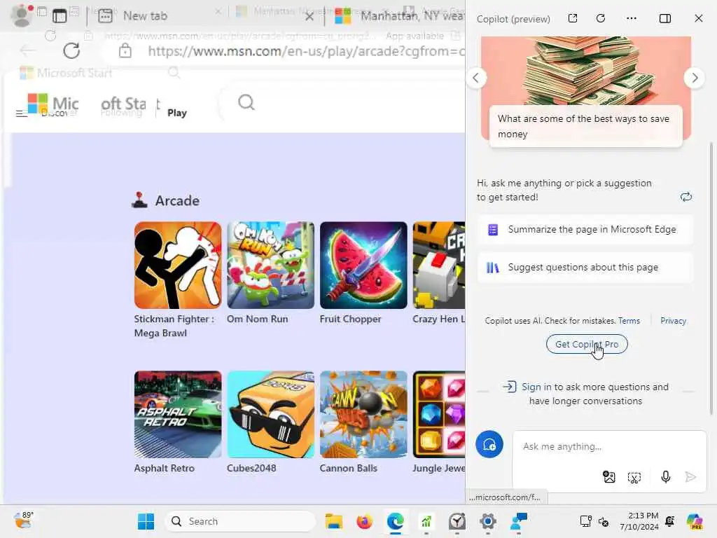Open the tab actions menu icon
717x538 pixels.
coord(60,16)
